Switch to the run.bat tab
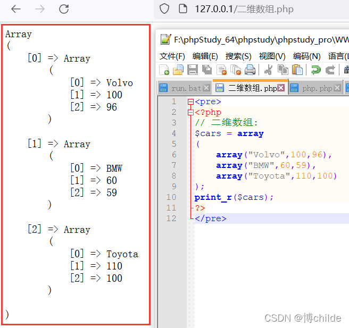 coord(185,88)
